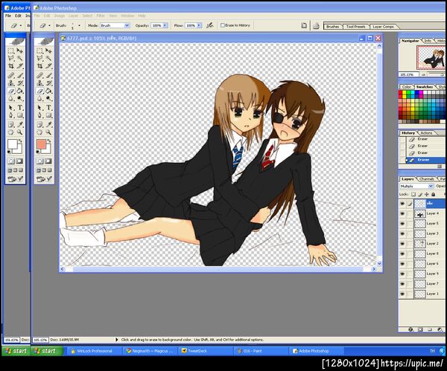The width and height of the screenshot is (447, 371).
Task: Select the Move tool in the front toolbox
Action: [48, 51]
